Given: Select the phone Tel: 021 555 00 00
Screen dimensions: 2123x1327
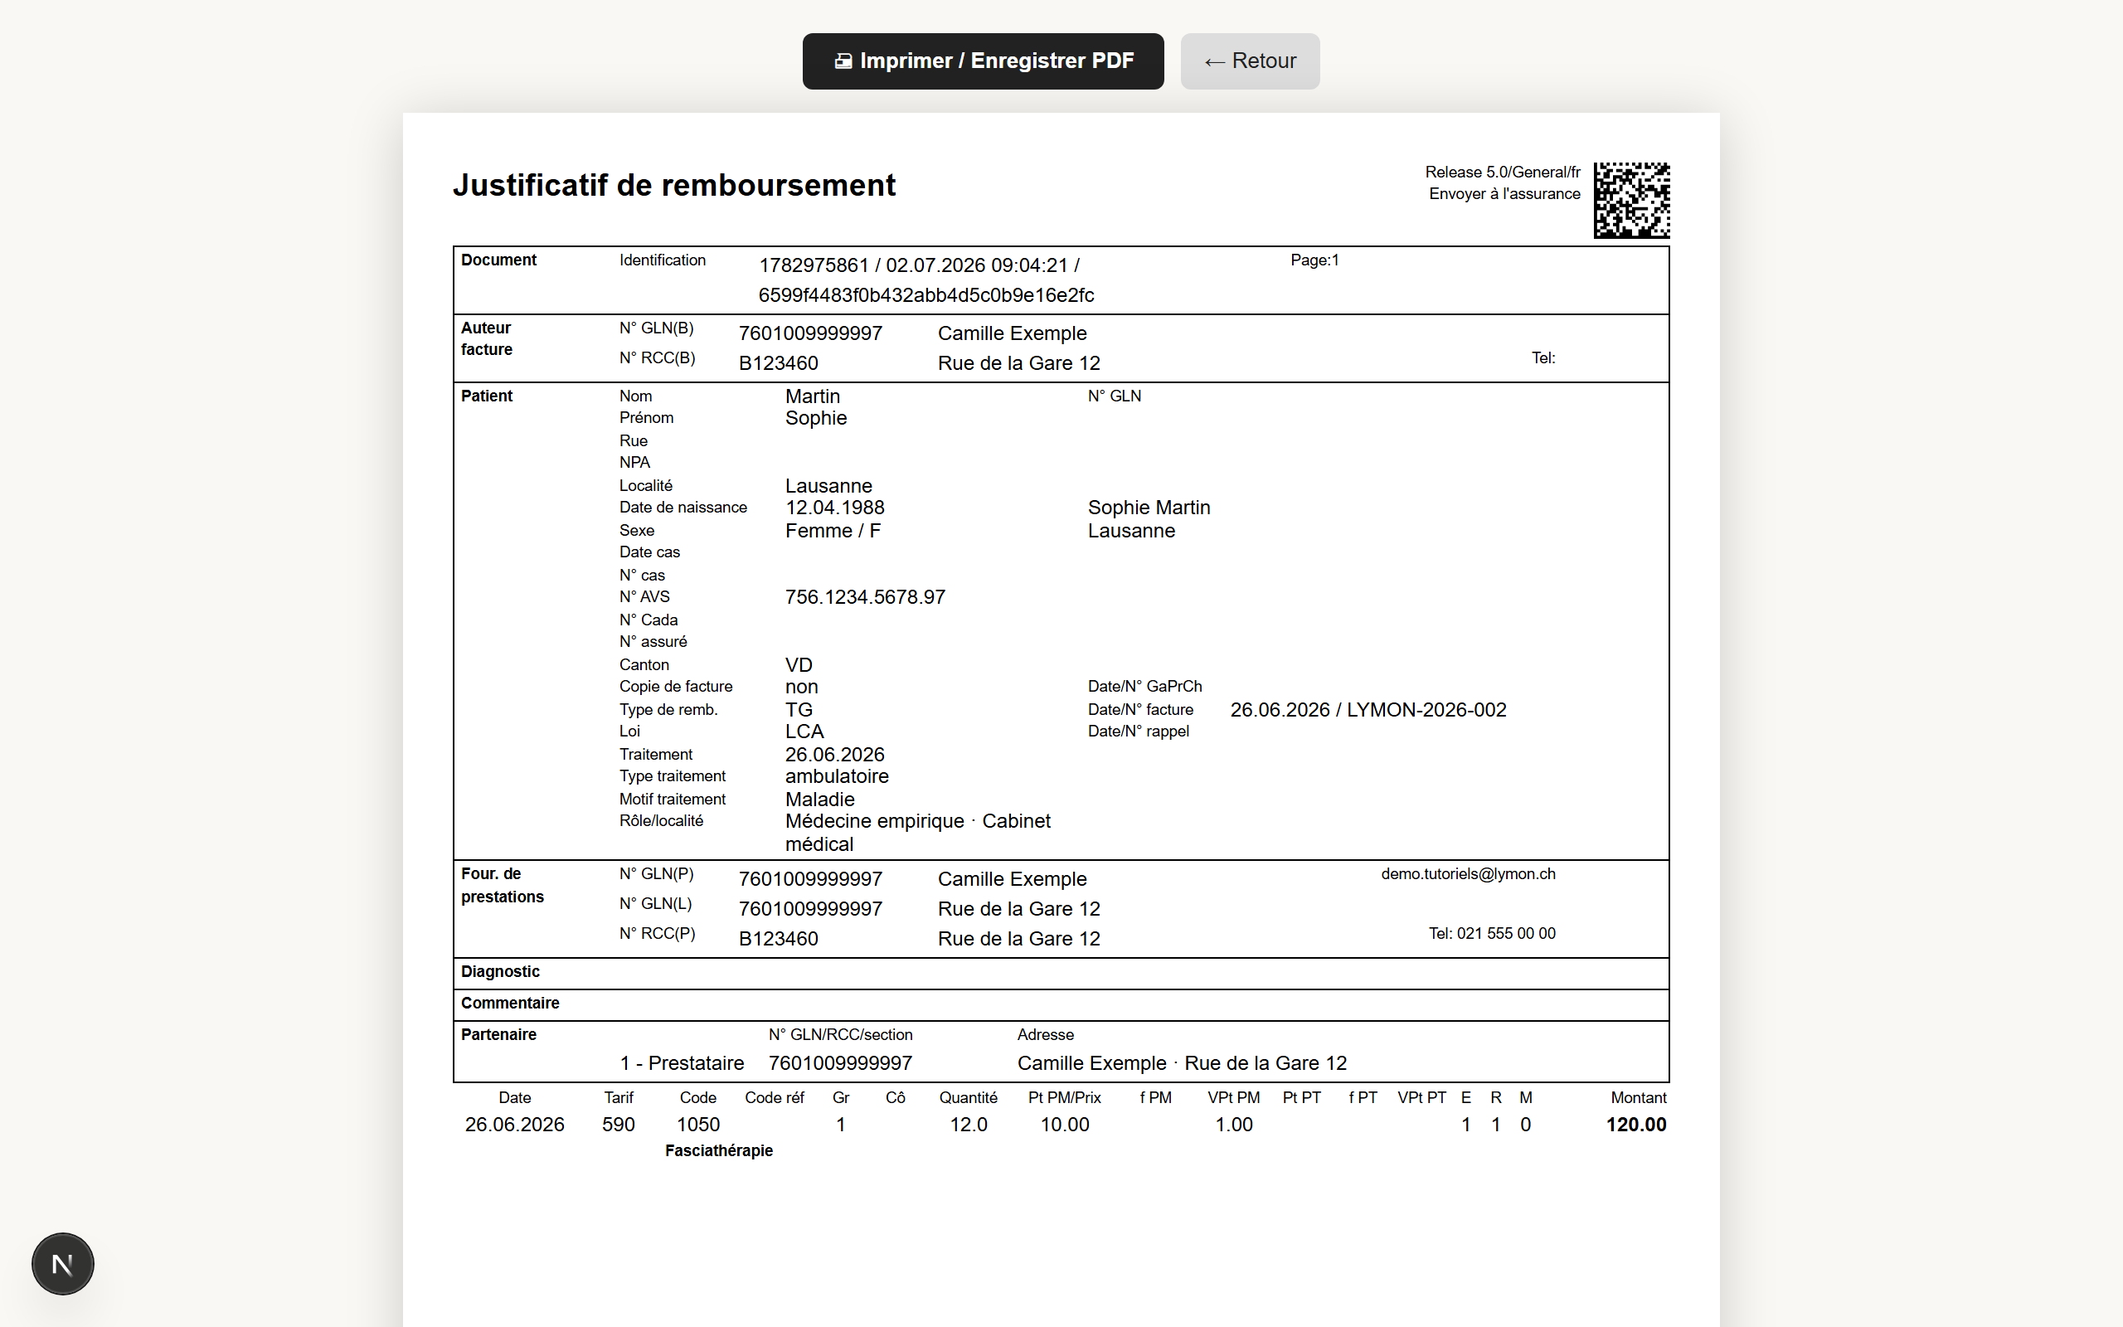Looking at the screenshot, I should pos(1491,934).
